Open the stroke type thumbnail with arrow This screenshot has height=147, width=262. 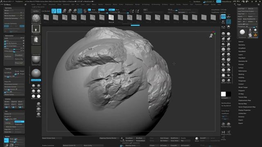(x=36, y=29)
